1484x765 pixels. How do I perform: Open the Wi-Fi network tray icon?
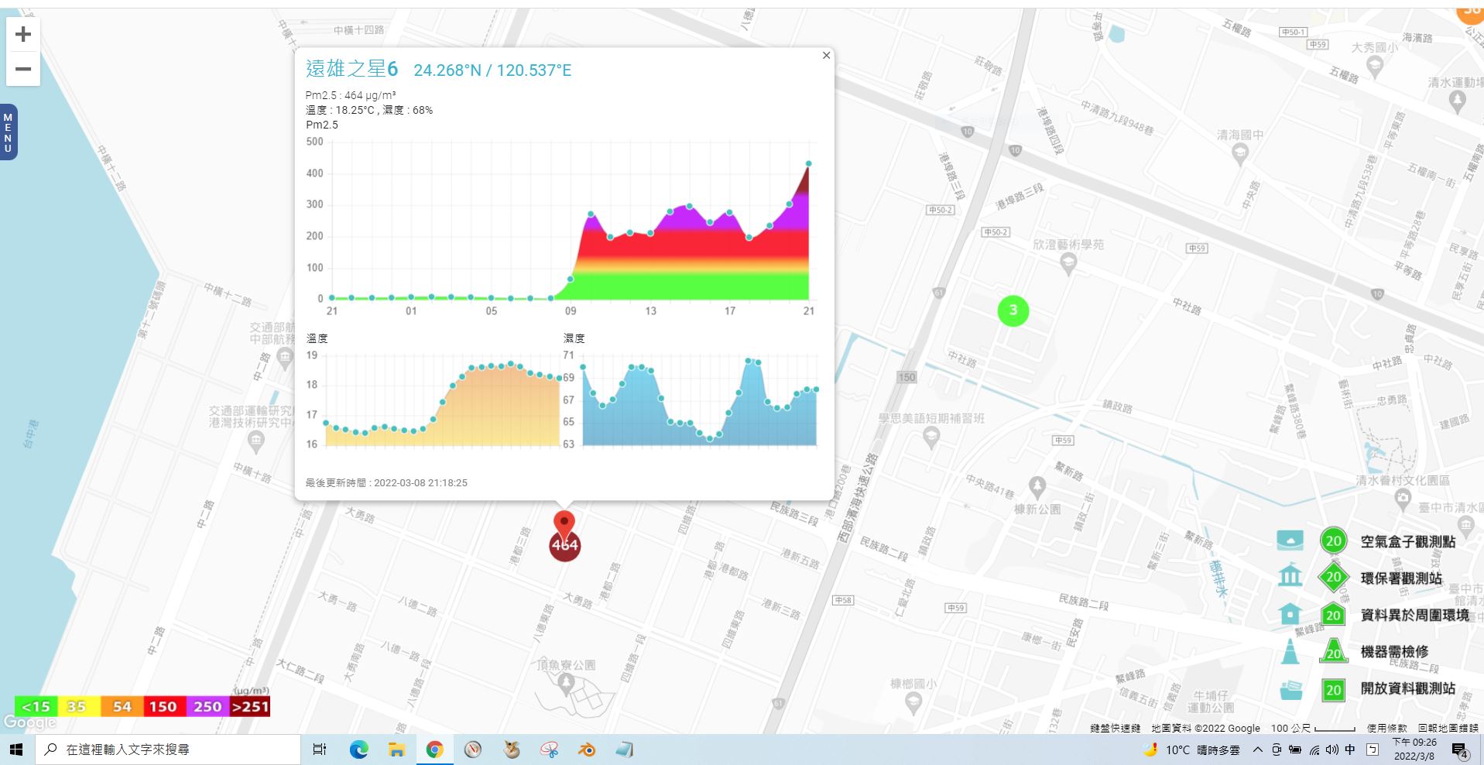click(x=1314, y=750)
